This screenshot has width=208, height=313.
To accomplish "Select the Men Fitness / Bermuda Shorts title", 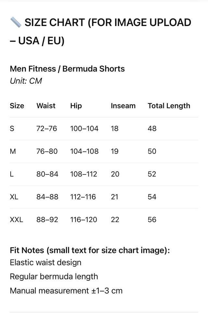I will (67, 69).
